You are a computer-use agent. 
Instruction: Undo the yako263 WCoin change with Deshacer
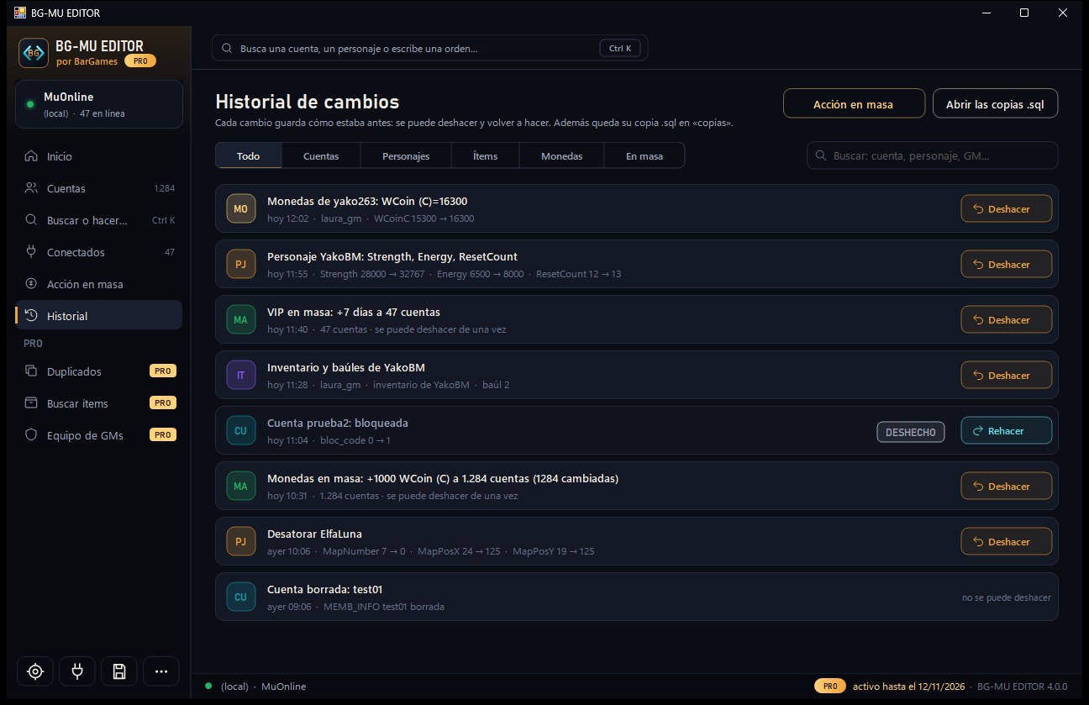coord(1007,209)
